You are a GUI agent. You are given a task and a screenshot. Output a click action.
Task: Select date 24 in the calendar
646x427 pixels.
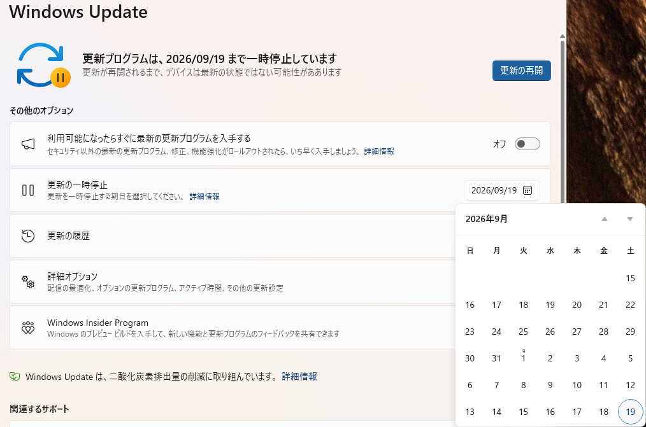click(496, 332)
